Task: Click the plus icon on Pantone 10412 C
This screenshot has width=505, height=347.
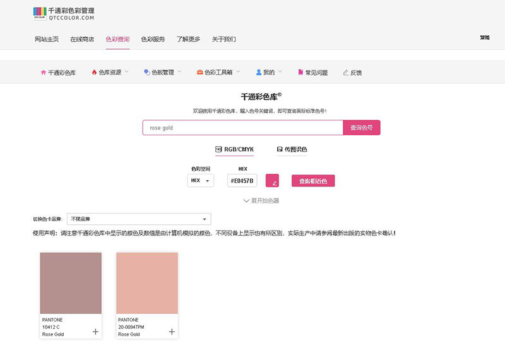Action: click(95, 331)
